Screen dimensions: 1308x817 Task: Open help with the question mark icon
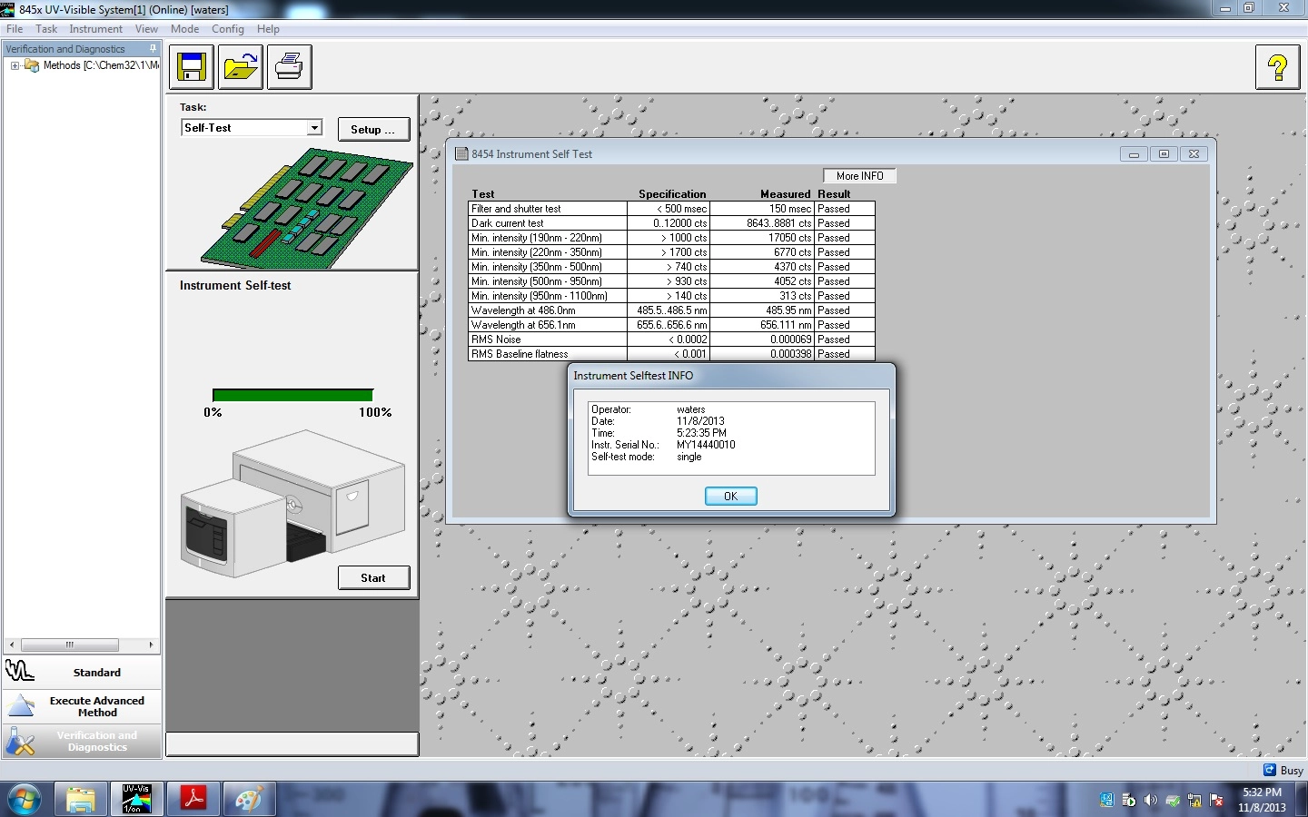pyautogui.click(x=1276, y=67)
